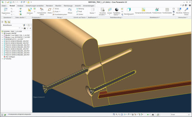
Task: Click the binoculars icon in bottom status bar
Action: pos(153,115)
